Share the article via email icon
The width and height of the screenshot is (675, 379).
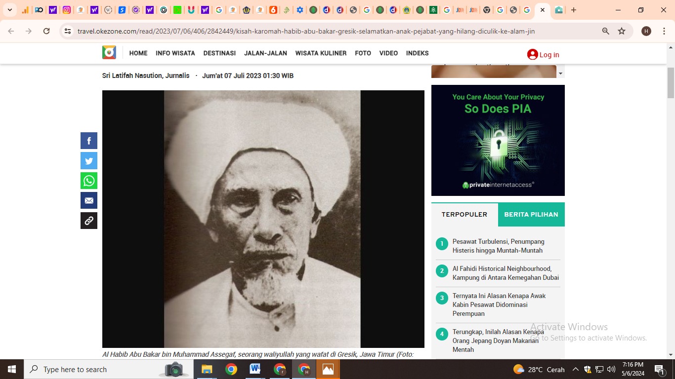pyautogui.click(x=89, y=200)
